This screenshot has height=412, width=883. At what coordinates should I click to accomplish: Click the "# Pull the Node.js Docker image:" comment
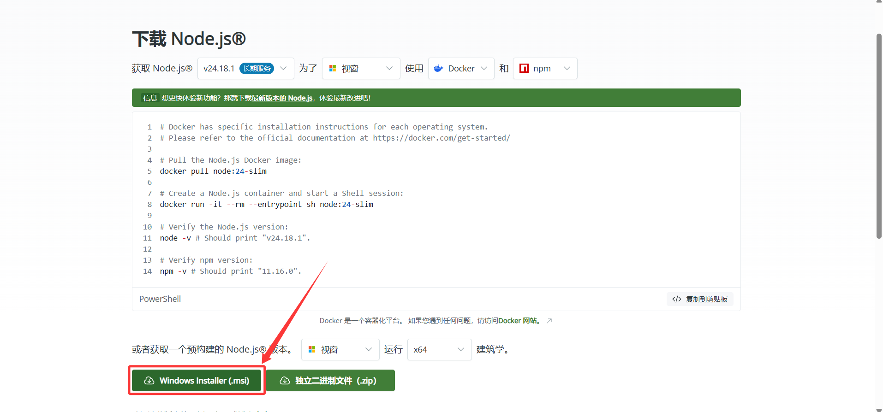[x=231, y=160]
